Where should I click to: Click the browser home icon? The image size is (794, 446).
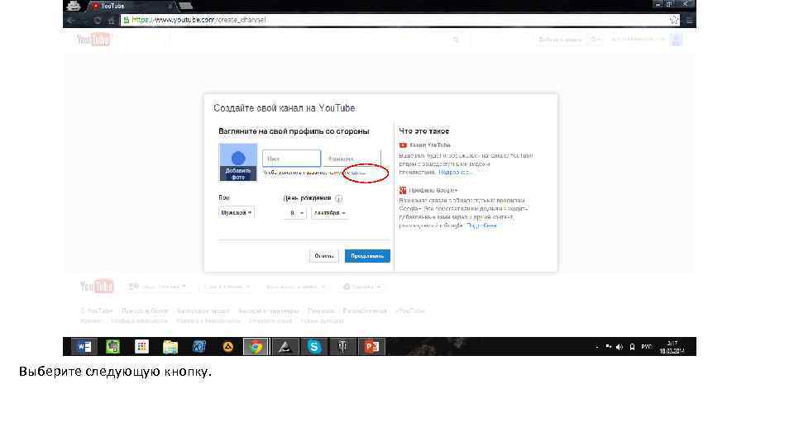111,20
